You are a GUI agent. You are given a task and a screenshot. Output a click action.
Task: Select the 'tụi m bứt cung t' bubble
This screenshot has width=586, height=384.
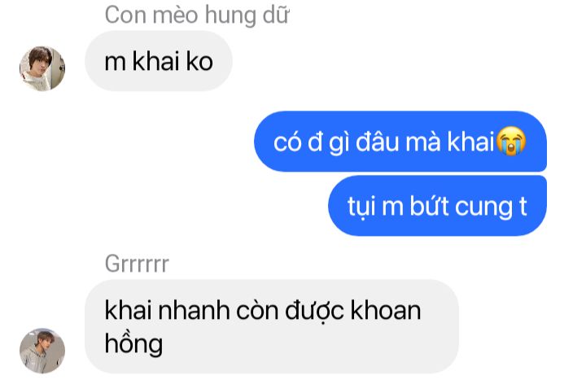point(437,206)
